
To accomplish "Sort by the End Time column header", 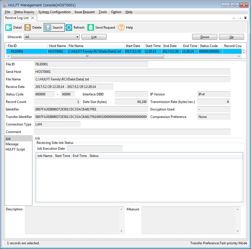I will click(190, 46).
